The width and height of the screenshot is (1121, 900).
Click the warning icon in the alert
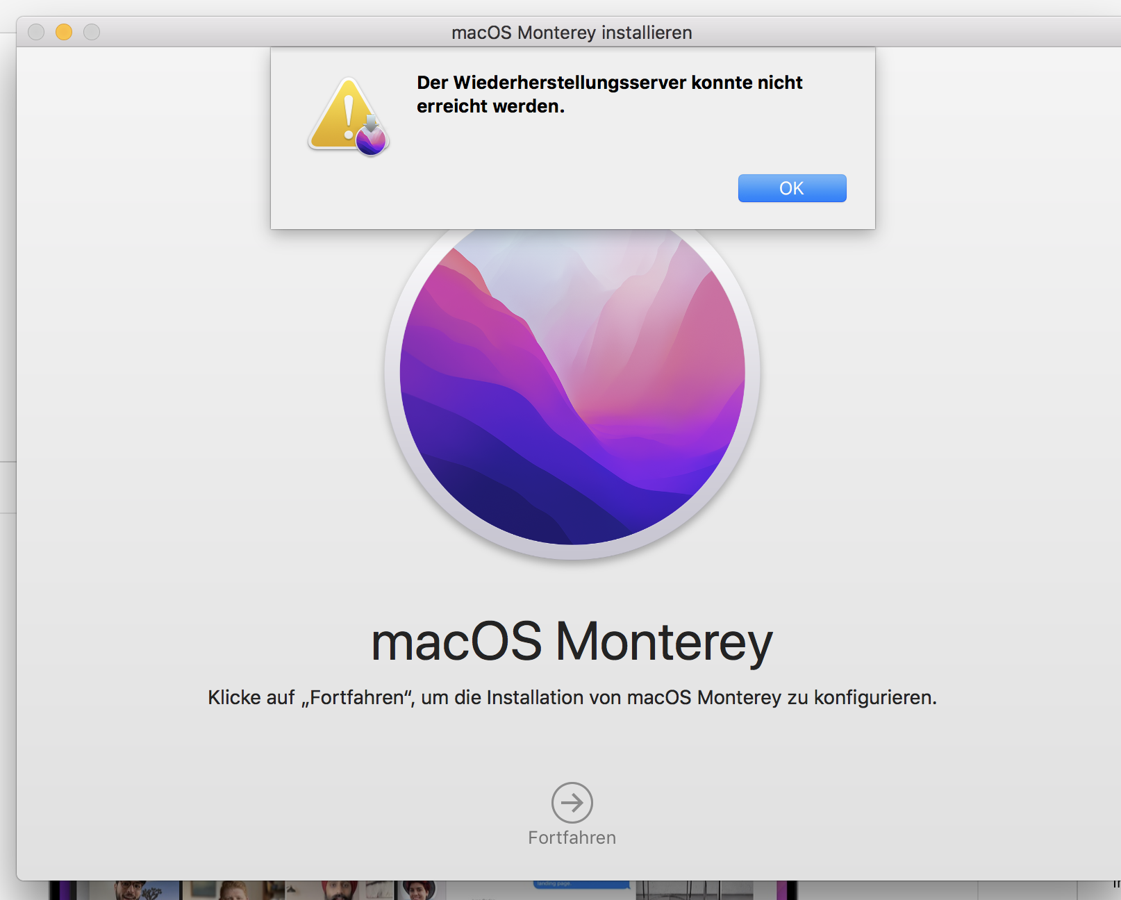[x=349, y=117]
